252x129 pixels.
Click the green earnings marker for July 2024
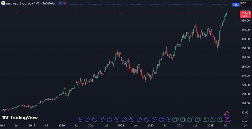click(x=197, y=119)
